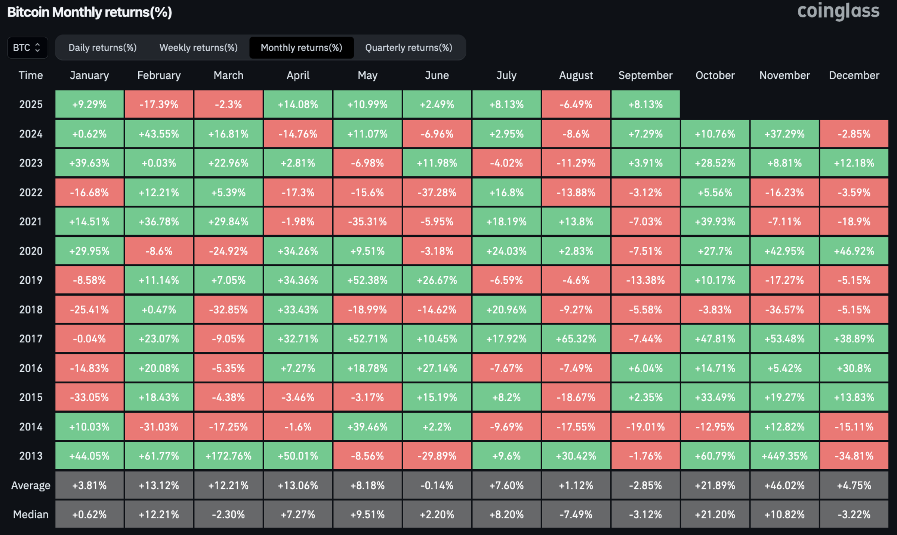Open the BTC coin selector dropdown

[27, 48]
